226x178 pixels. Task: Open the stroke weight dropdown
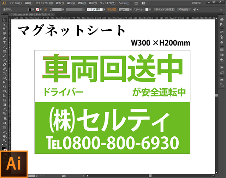63,10
